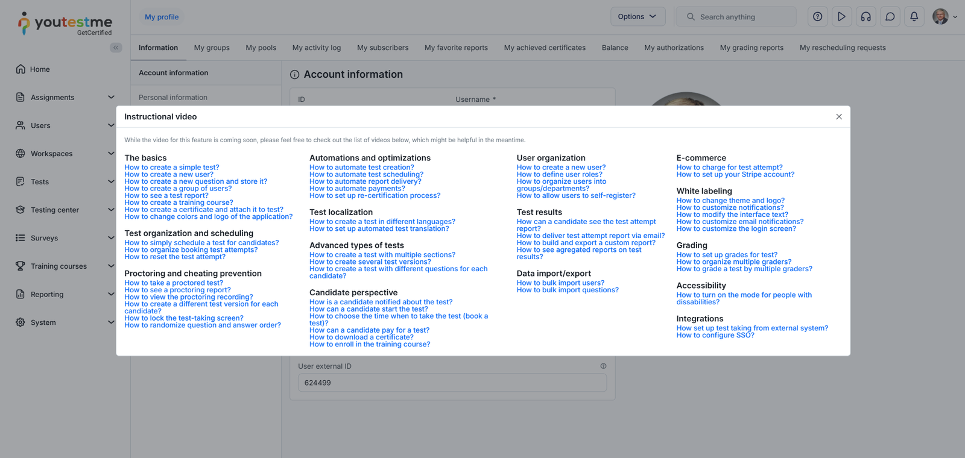
Task: Collapse the sidebar with double-chevron icon
Action: tap(116, 48)
